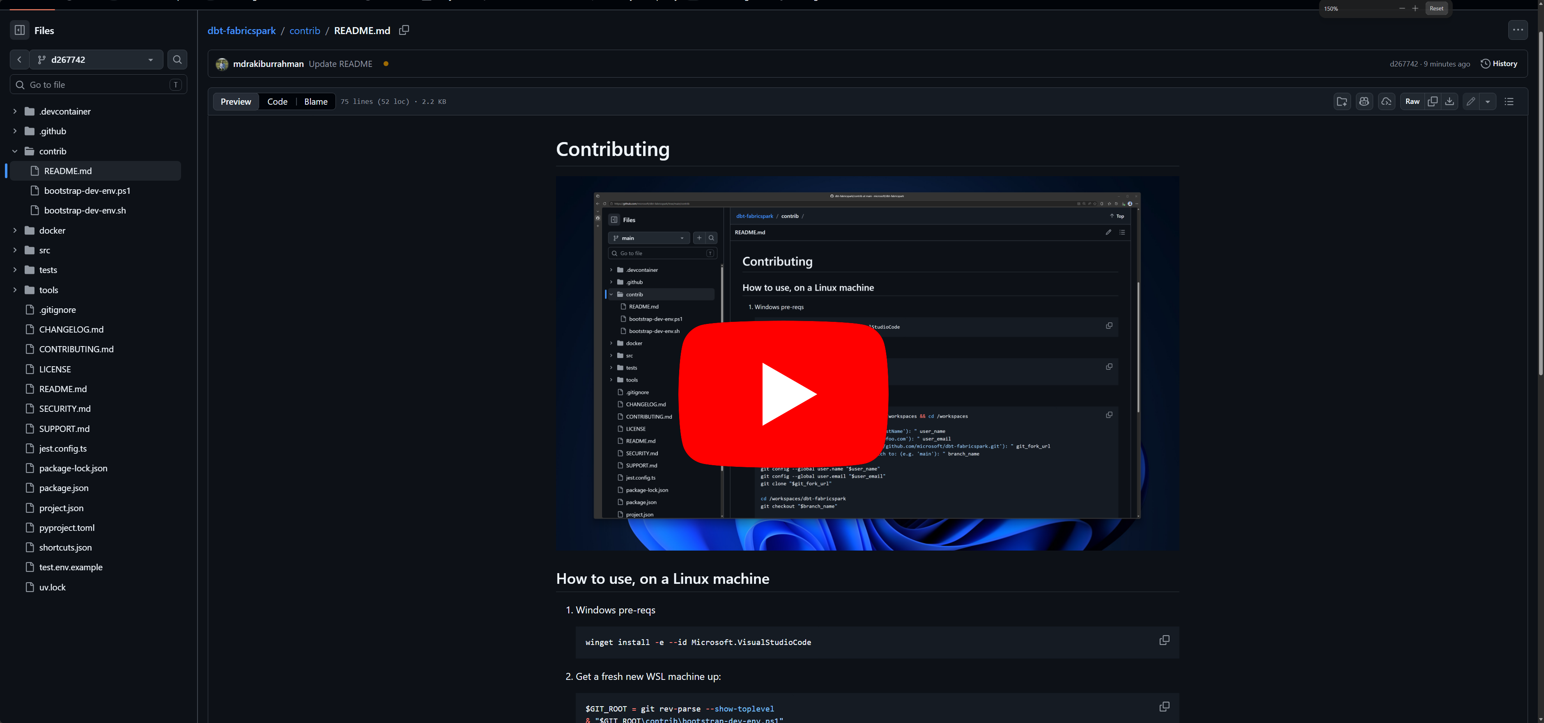1544x723 pixels.
Task: Open file tree search magnifier button
Action: coord(177,60)
